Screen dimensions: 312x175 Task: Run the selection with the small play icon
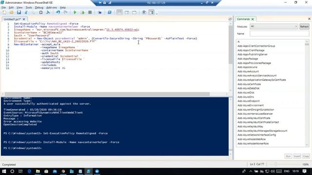tap(82, 12)
